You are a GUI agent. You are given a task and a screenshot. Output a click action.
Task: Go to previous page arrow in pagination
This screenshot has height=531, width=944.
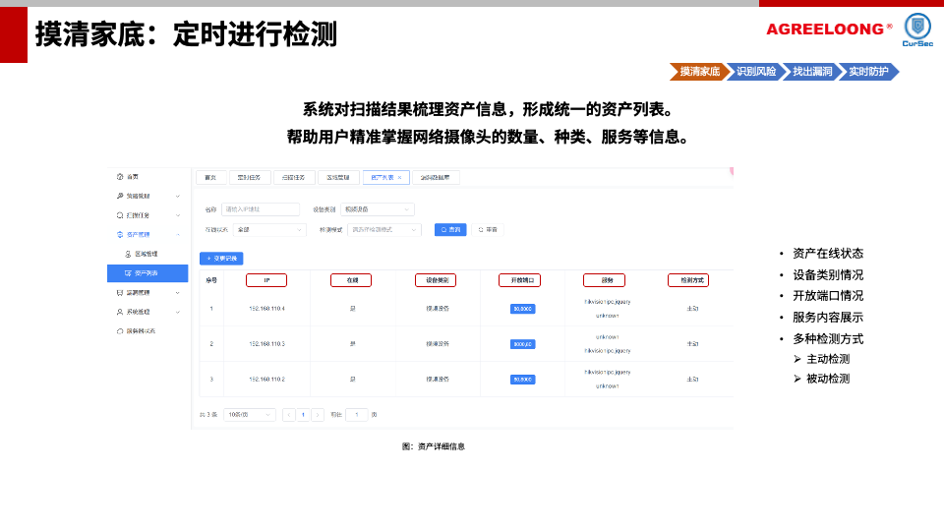(x=289, y=415)
